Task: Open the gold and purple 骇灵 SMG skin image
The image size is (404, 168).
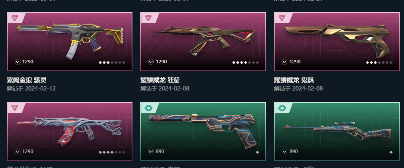Action: coord(70,41)
